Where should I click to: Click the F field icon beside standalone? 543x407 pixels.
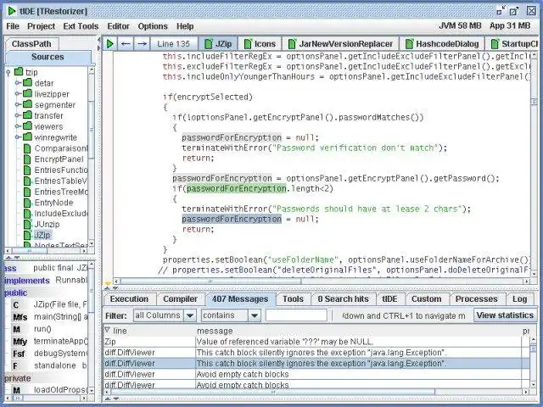(x=15, y=365)
